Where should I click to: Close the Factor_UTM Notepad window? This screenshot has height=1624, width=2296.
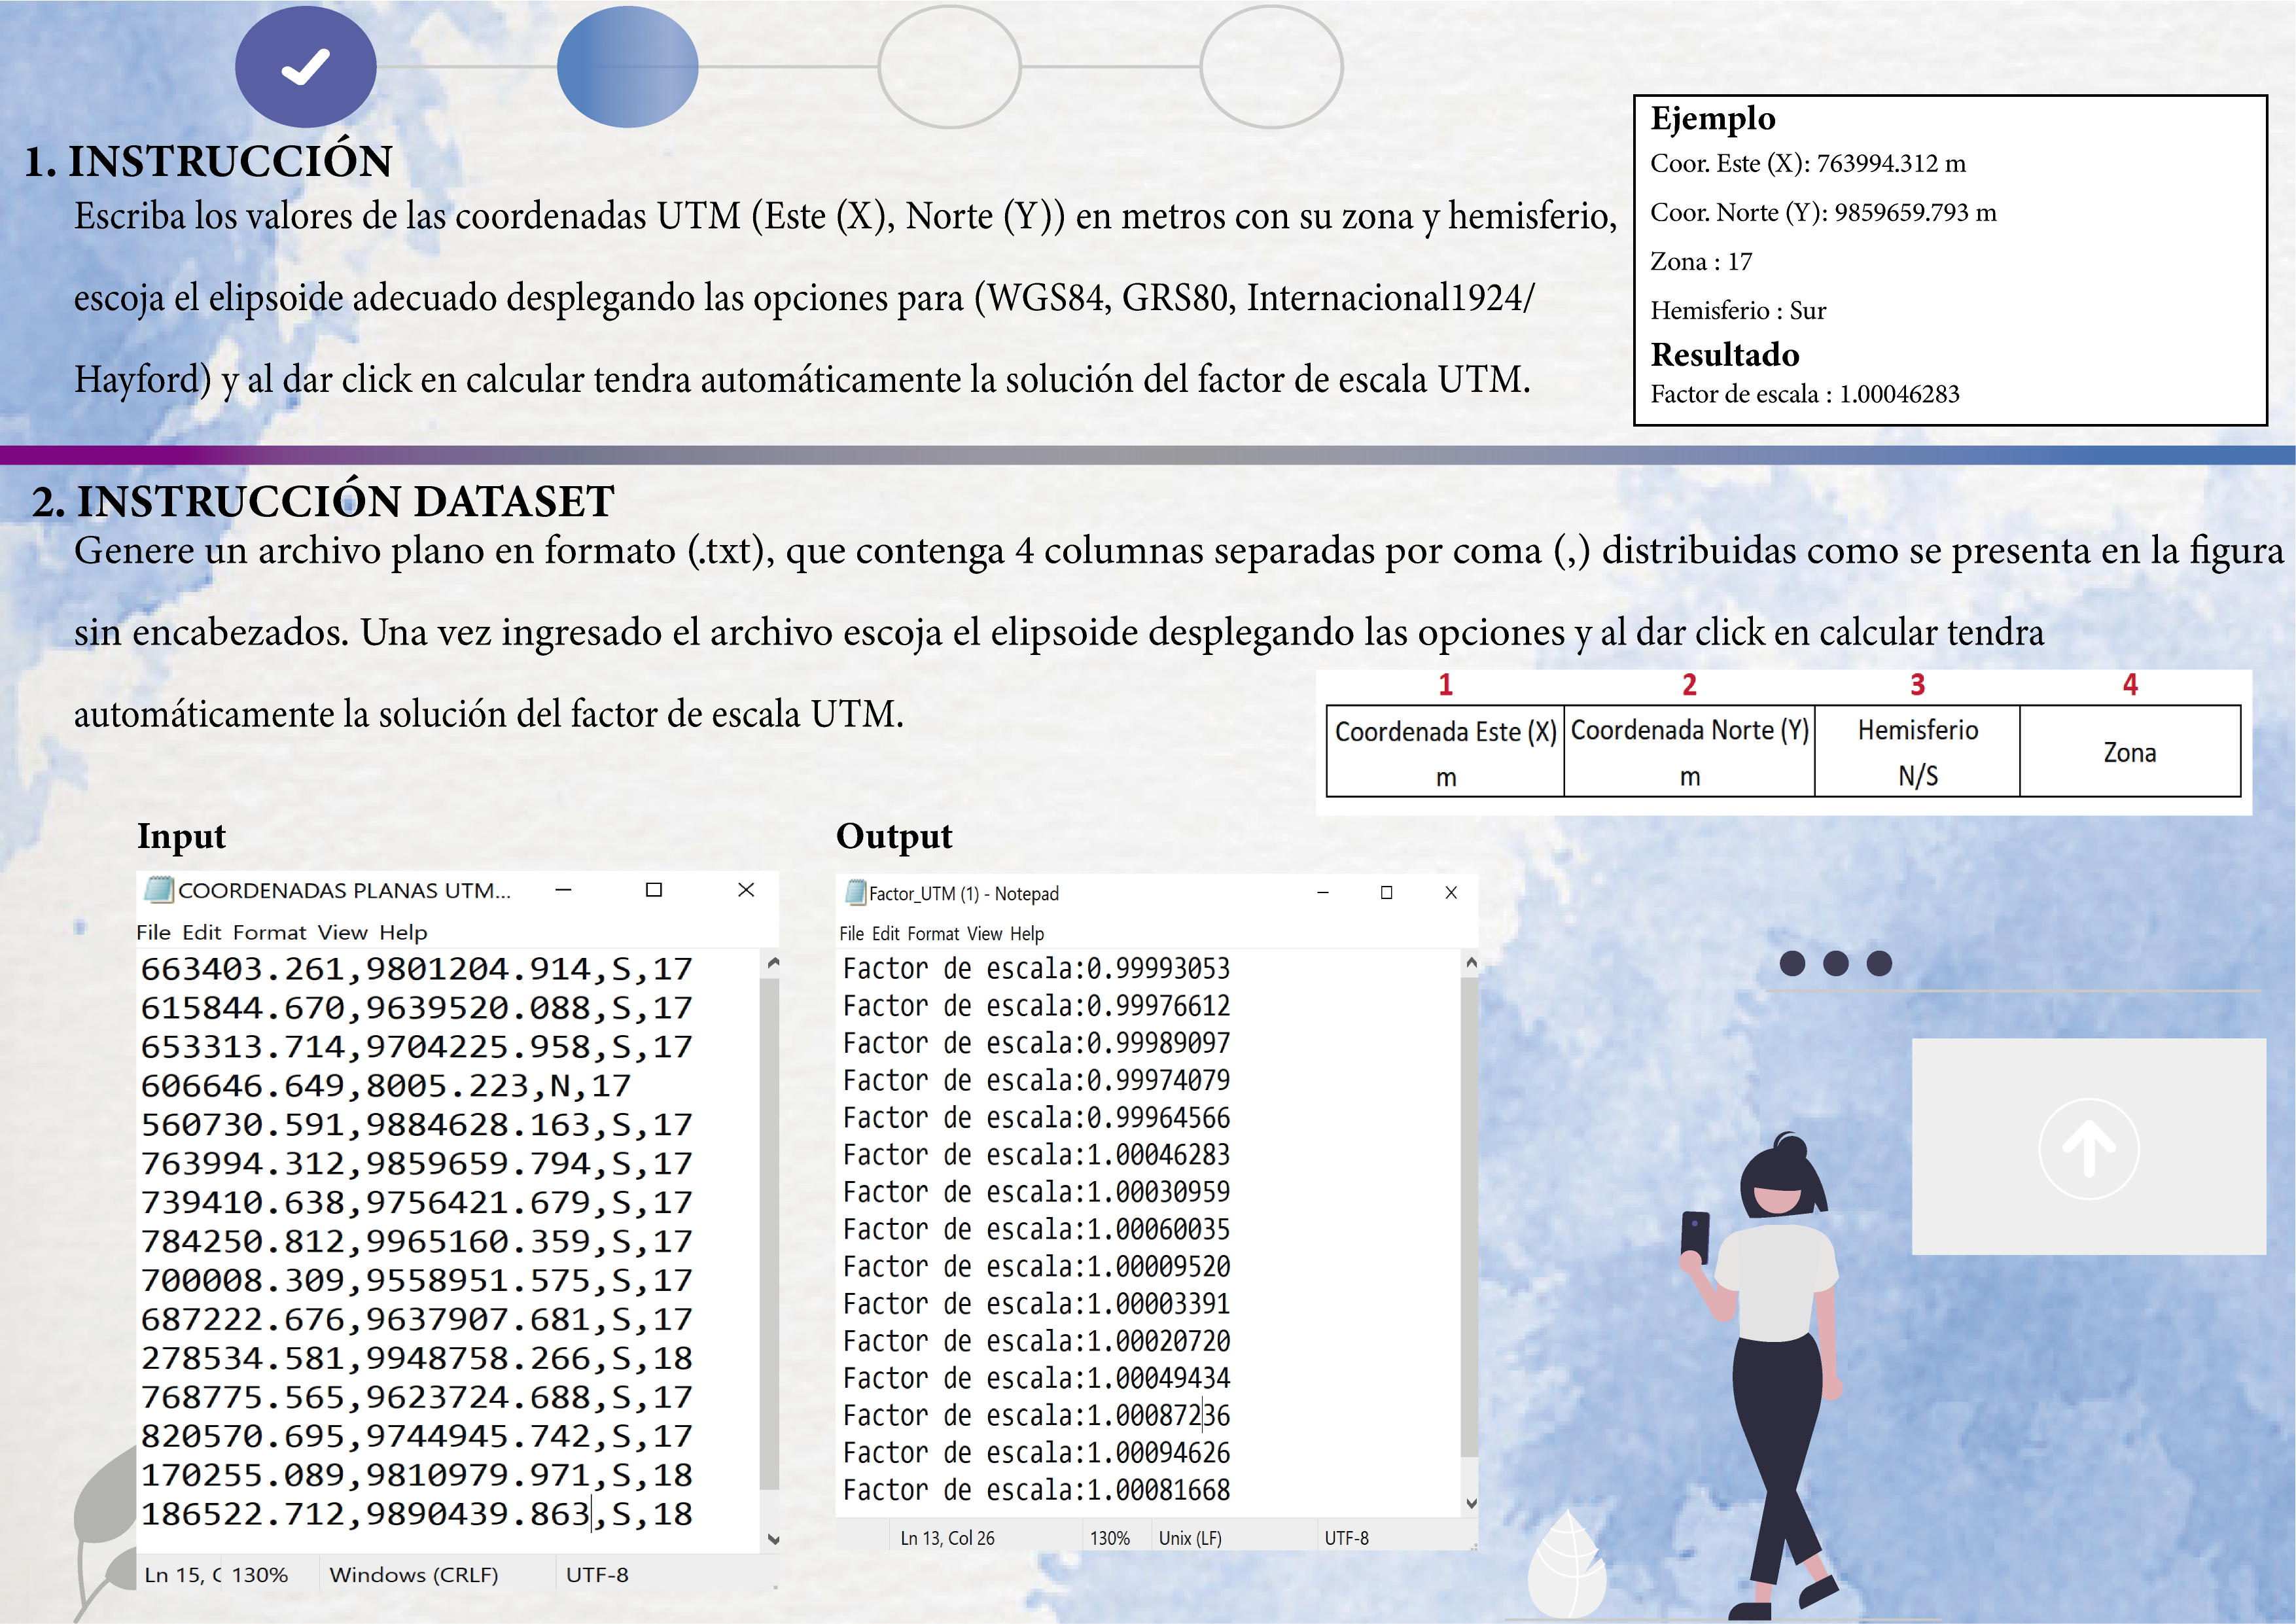1451,892
